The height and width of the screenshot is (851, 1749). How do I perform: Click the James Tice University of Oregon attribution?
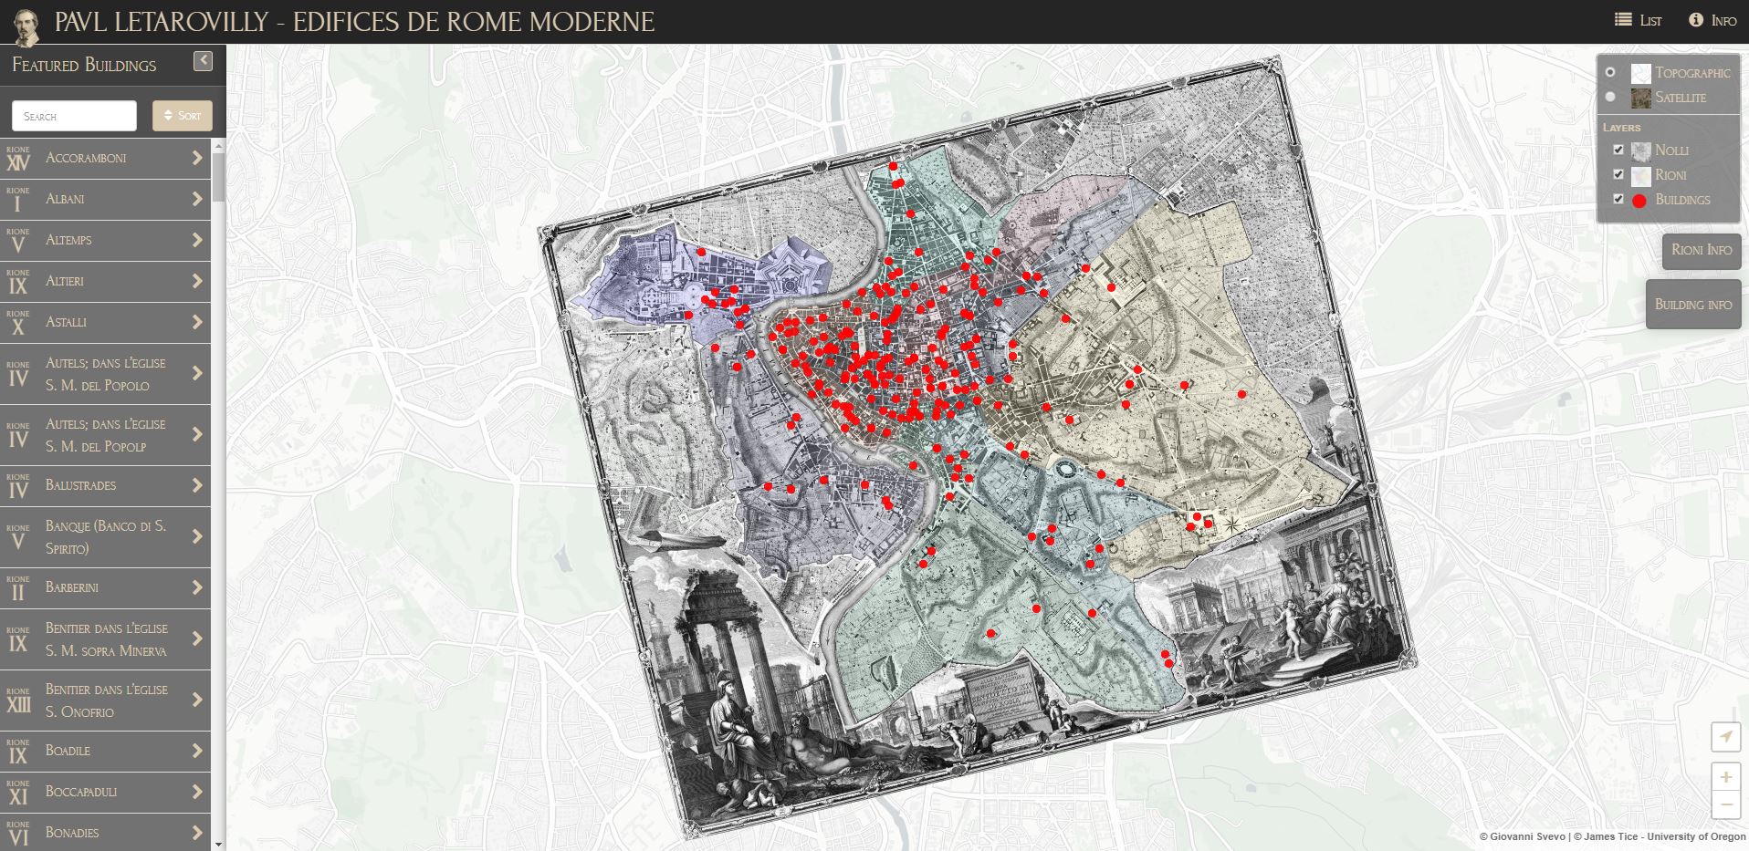(x=1660, y=836)
